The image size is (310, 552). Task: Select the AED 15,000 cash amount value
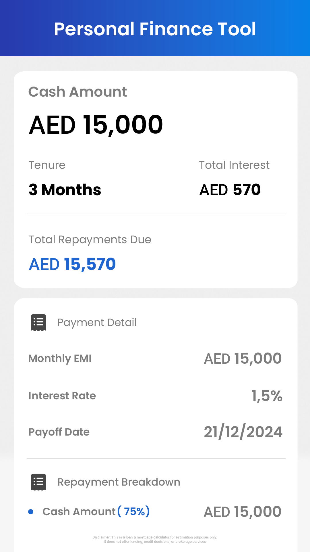(96, 125)
